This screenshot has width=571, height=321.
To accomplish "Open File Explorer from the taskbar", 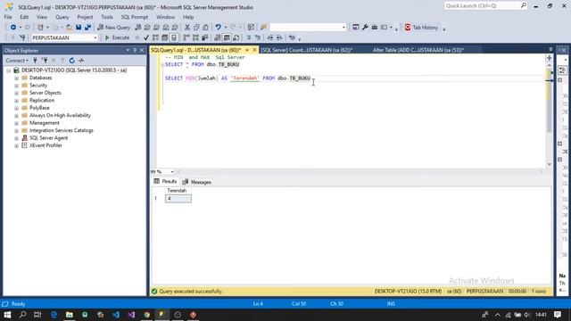I will tap(70, 315).
